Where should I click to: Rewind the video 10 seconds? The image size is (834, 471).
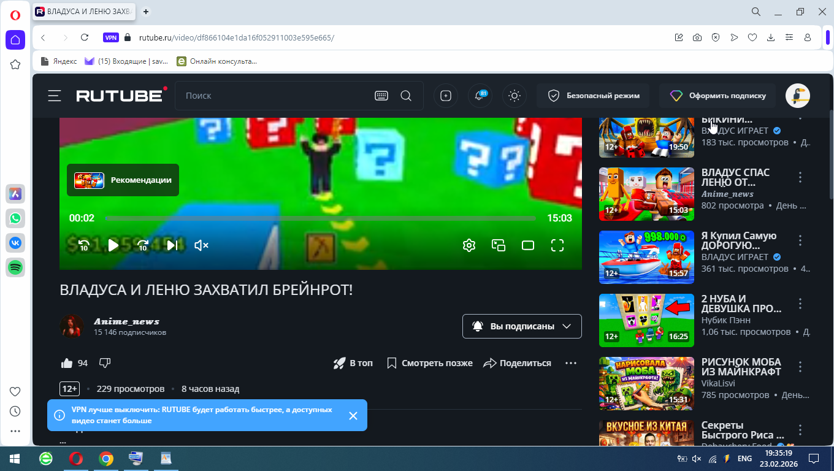coord(84,245)
